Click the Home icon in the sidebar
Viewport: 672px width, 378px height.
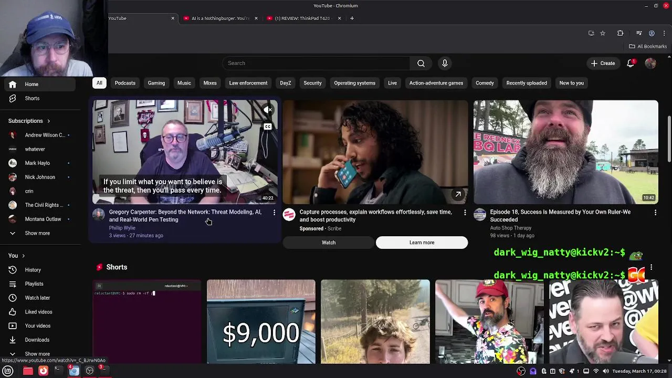(x=13, y=84)
